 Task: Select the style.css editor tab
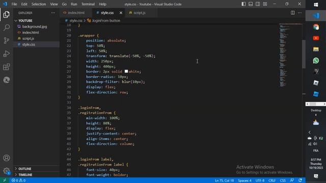coord(107,13)
